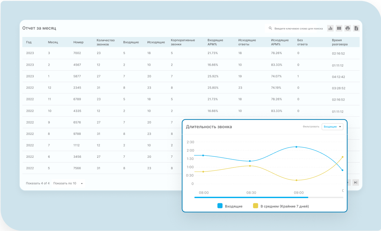Viewport: 381px width, 231px height.
Task: Download the report file
Action: [x=356, y=28]
